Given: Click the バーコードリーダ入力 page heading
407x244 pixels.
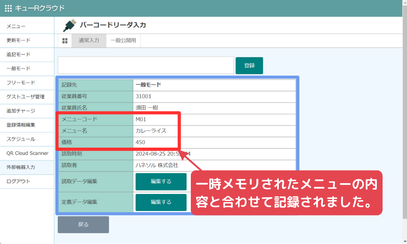Looking at the screenshot, I should (x=113, y=25).
